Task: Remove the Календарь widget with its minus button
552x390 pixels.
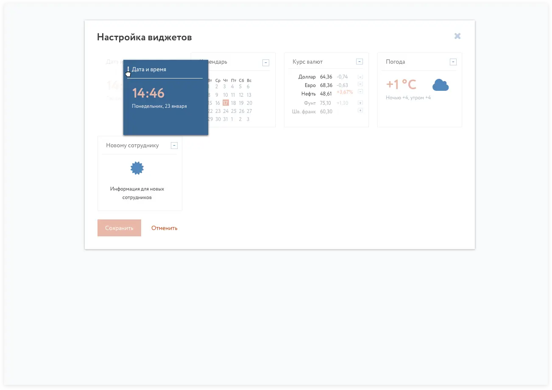Action: 266,63
